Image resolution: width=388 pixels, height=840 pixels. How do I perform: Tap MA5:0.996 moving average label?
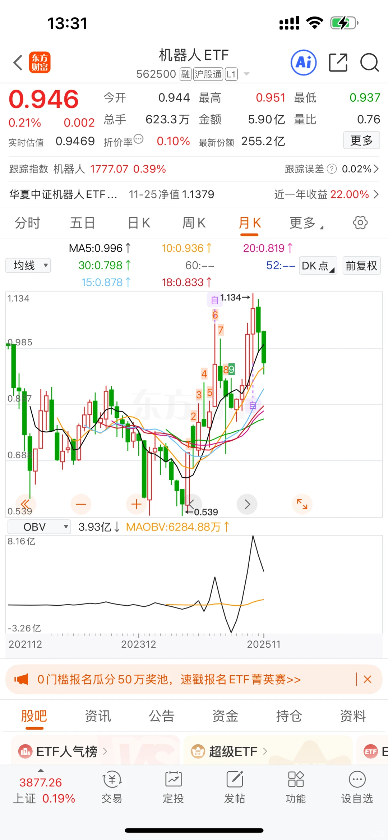[x=100, y=248]
